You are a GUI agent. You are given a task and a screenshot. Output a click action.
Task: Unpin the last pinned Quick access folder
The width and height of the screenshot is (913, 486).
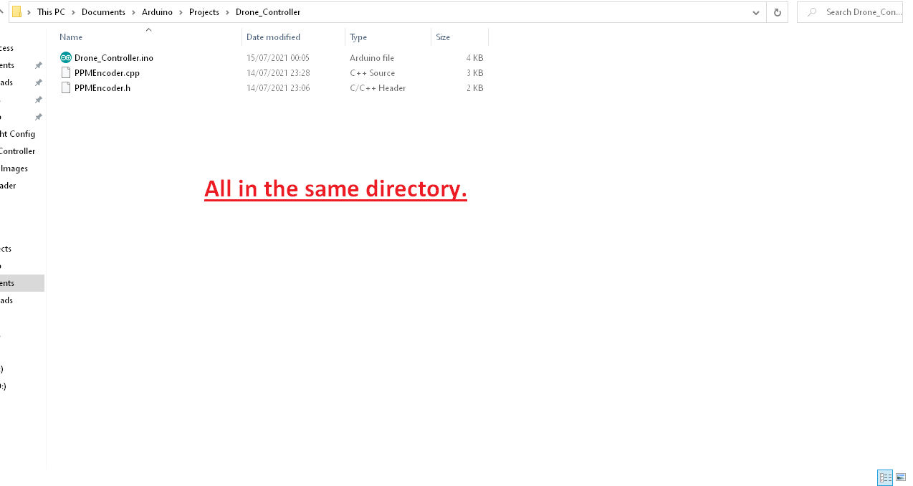(39, 117)
